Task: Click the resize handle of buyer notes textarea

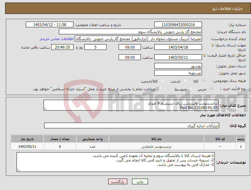Action: tap(18, 170)
